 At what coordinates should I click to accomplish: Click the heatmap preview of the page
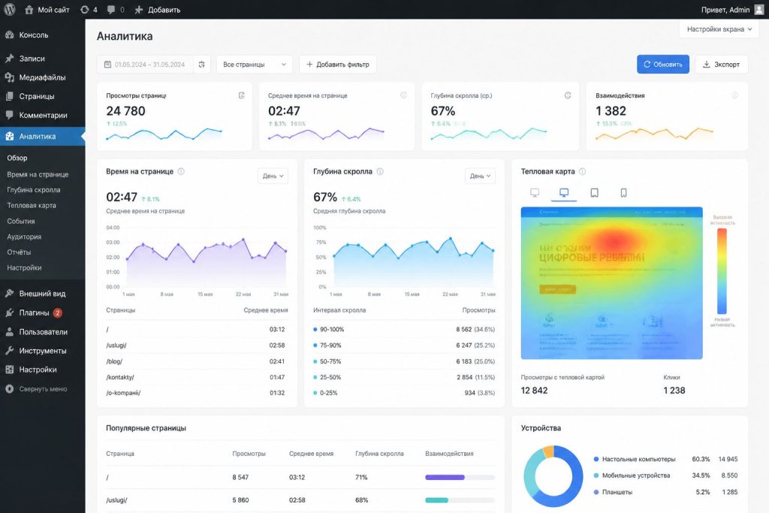pos(611,283)
